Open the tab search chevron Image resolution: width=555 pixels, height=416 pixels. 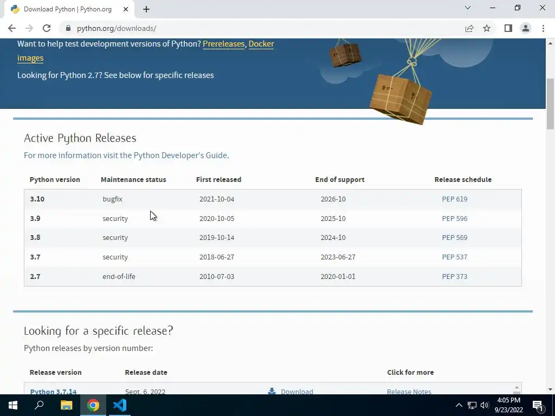click(x=468, y=8)
